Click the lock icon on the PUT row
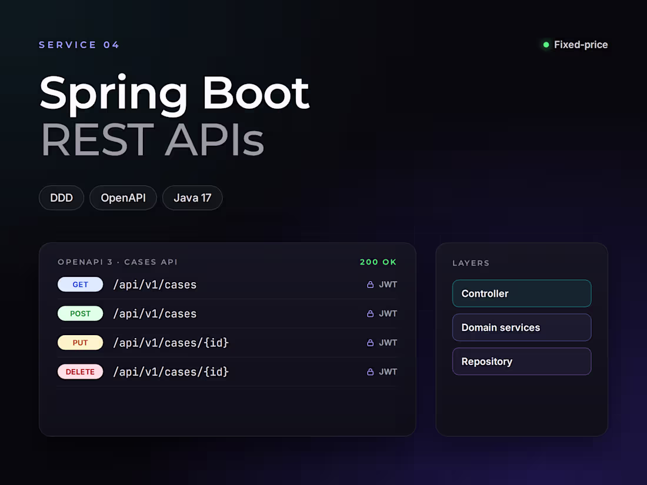The image size is (647, 485). click(x=370, y=343)
